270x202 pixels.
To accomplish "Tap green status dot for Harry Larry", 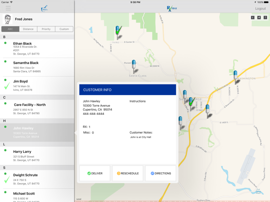I will 5,150.
